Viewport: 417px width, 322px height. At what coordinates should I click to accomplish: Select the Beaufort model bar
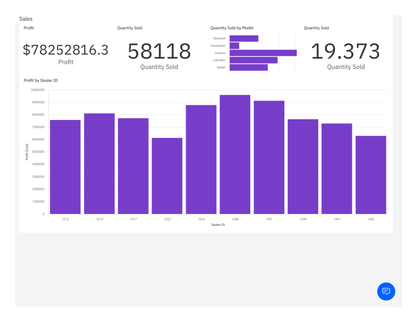pyautogui.click(x=244, y=39)
